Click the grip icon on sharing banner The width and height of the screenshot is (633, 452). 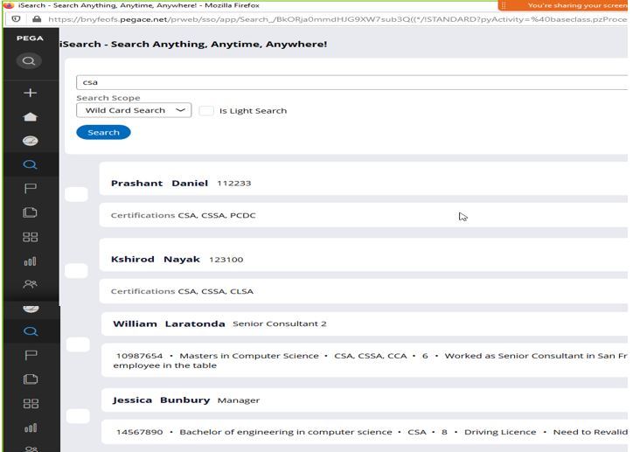click(504, 5)
